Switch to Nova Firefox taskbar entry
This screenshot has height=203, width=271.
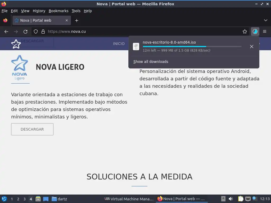coord(182,199)
